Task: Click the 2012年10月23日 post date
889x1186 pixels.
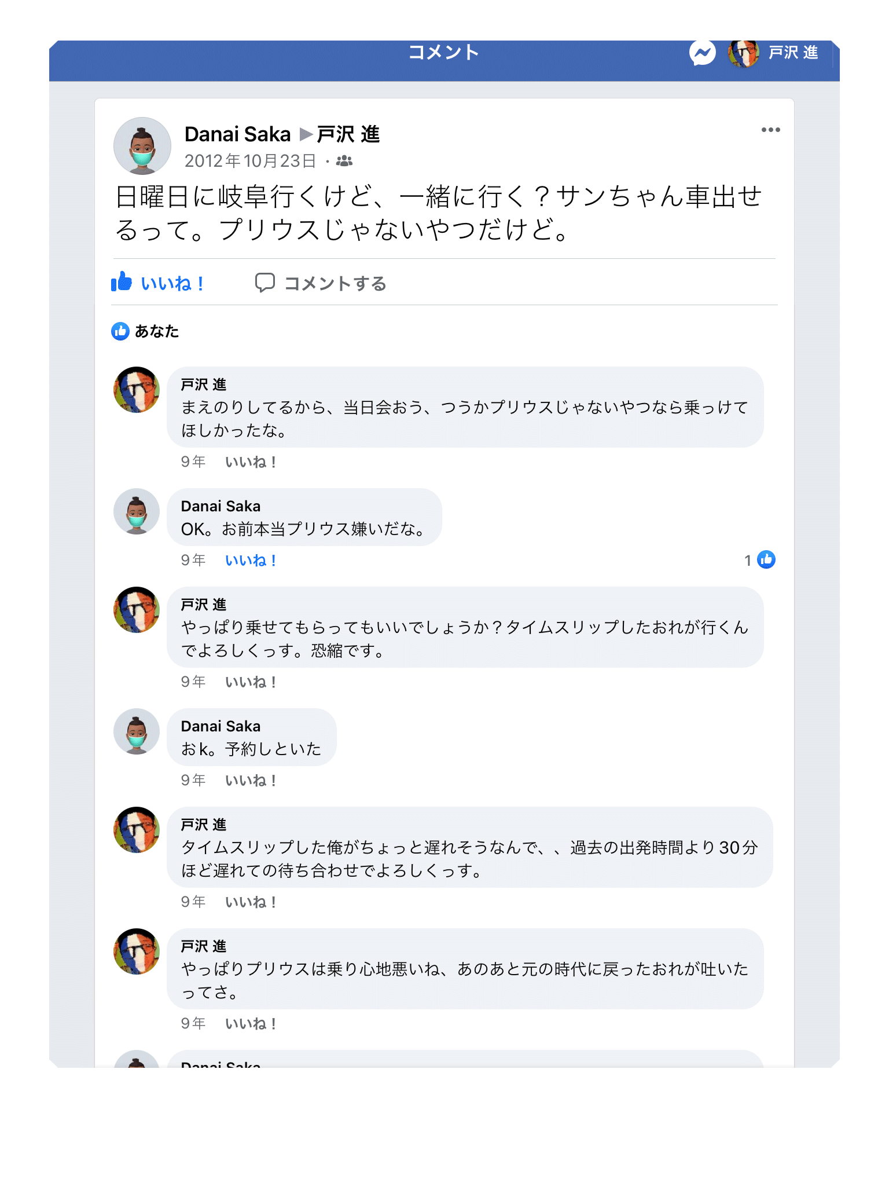Action: coord(250,161)
